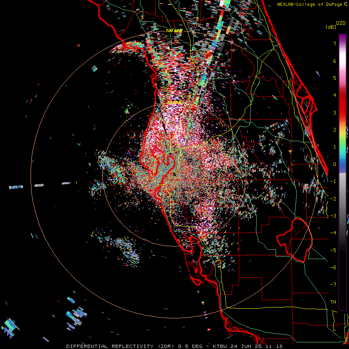This screenshot has height=349, width=349.
Task: Click the 2 dB tick label
Action: coord(335,130)
